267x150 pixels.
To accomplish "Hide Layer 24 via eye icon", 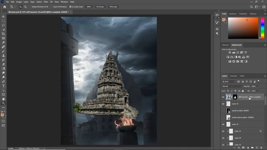I will click(223, 124).
